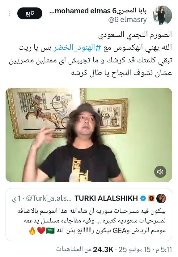Open the quoted TURKI ALALSHIKH tweet

pyautogui.click(x=89, y=214)
